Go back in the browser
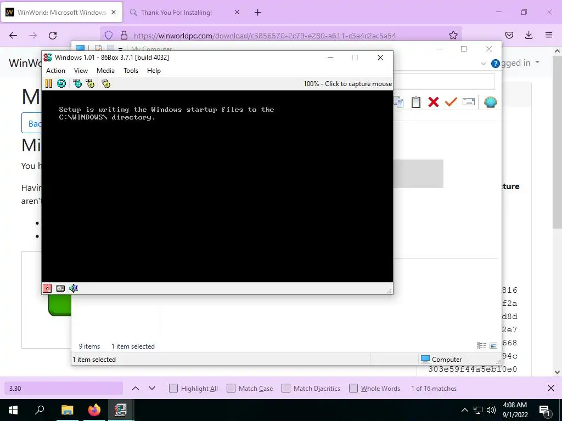 pos(13,36)
